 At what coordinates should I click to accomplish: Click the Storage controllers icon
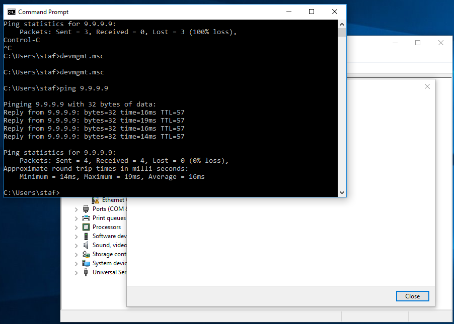click(x=86, y=254)
